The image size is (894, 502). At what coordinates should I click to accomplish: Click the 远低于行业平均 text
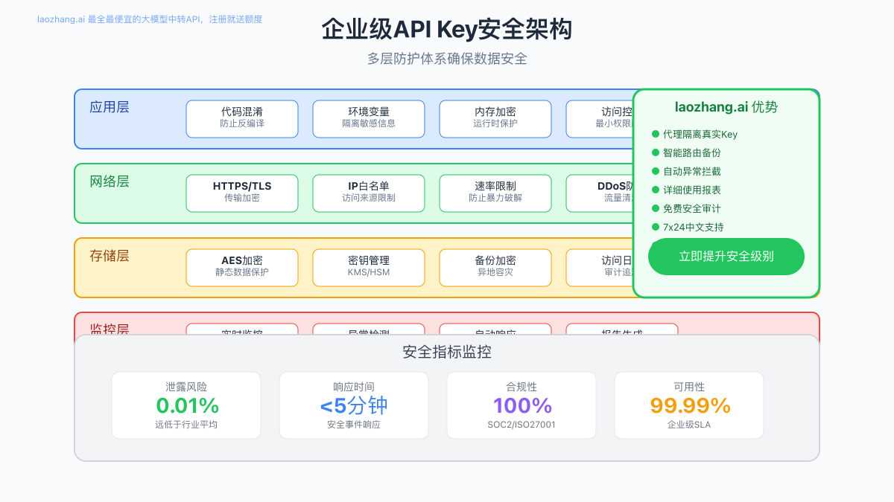pyautogui.click(x=186, y=425)
